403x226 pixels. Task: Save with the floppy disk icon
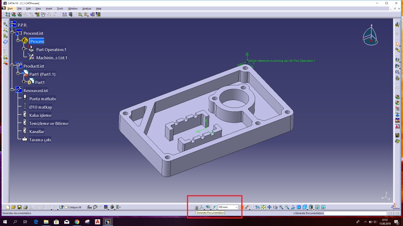tap(19, 207)
